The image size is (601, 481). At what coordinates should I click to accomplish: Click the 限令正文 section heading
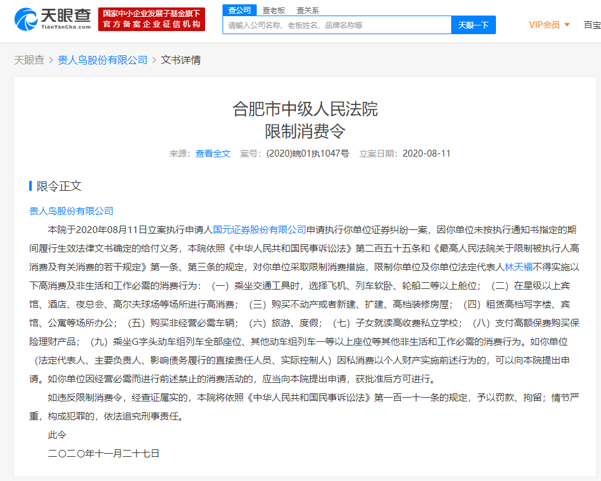tap(59, 186)
